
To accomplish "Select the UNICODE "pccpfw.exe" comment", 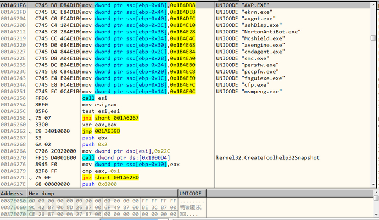I will [247, 71].
